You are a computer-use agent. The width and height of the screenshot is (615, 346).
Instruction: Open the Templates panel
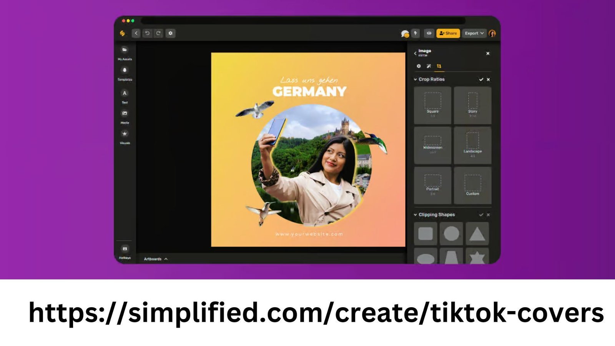[x=125, y=72]
